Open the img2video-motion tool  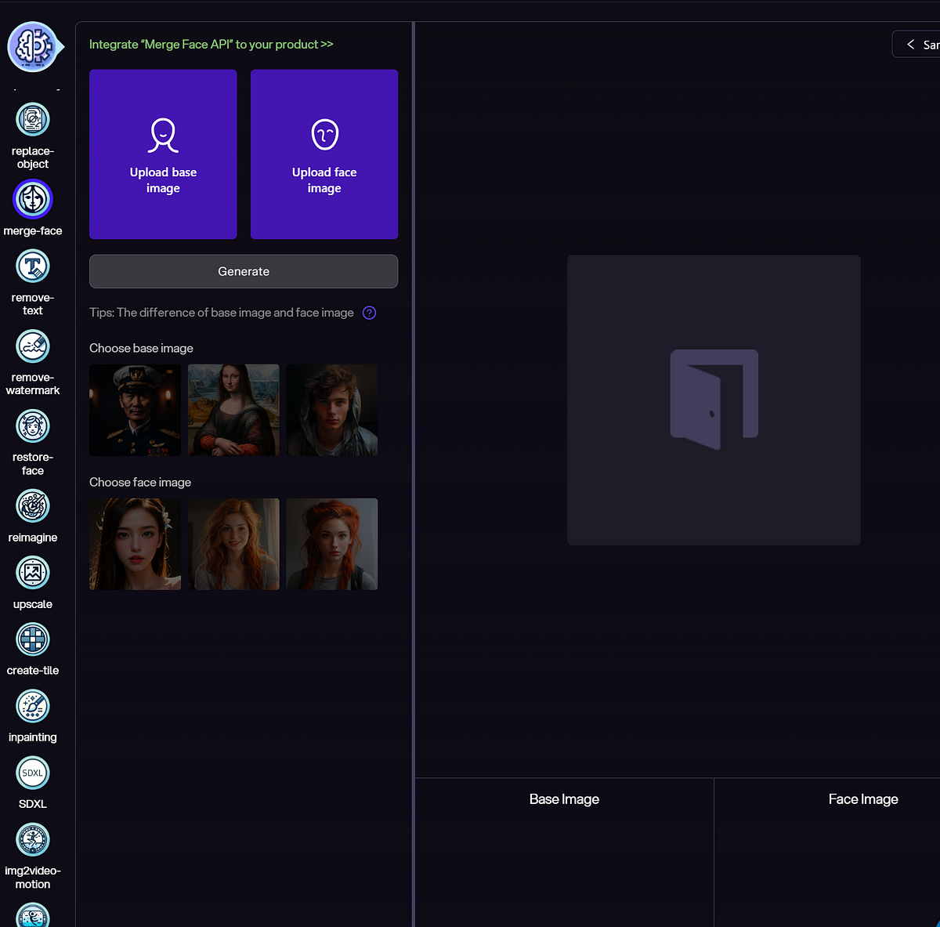(33, 840)
